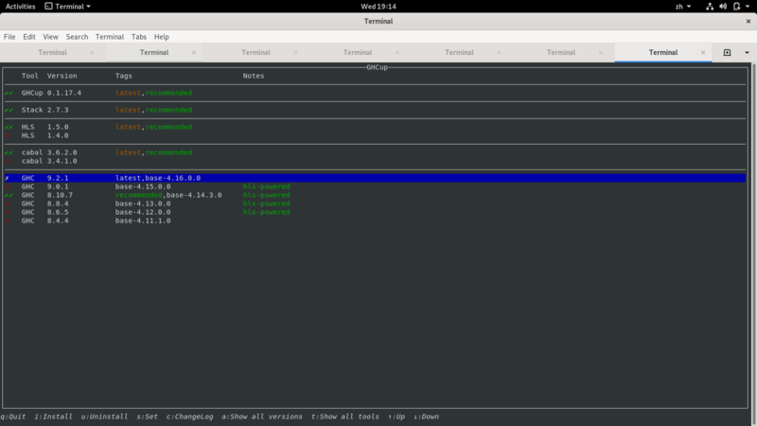Click the network status icon
This screenshot has width=757, height=426.
[x=710, y=7]
